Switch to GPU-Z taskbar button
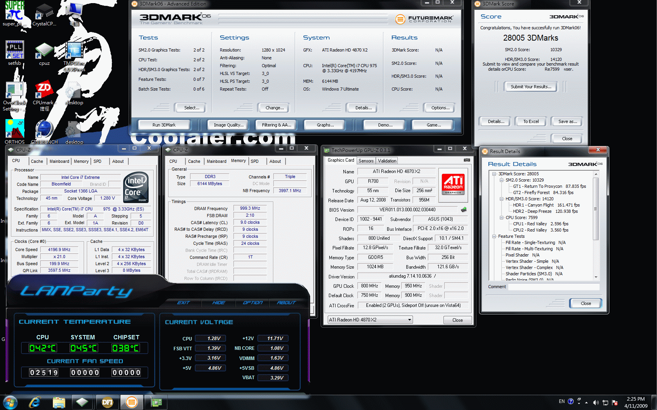 (156, 402)
